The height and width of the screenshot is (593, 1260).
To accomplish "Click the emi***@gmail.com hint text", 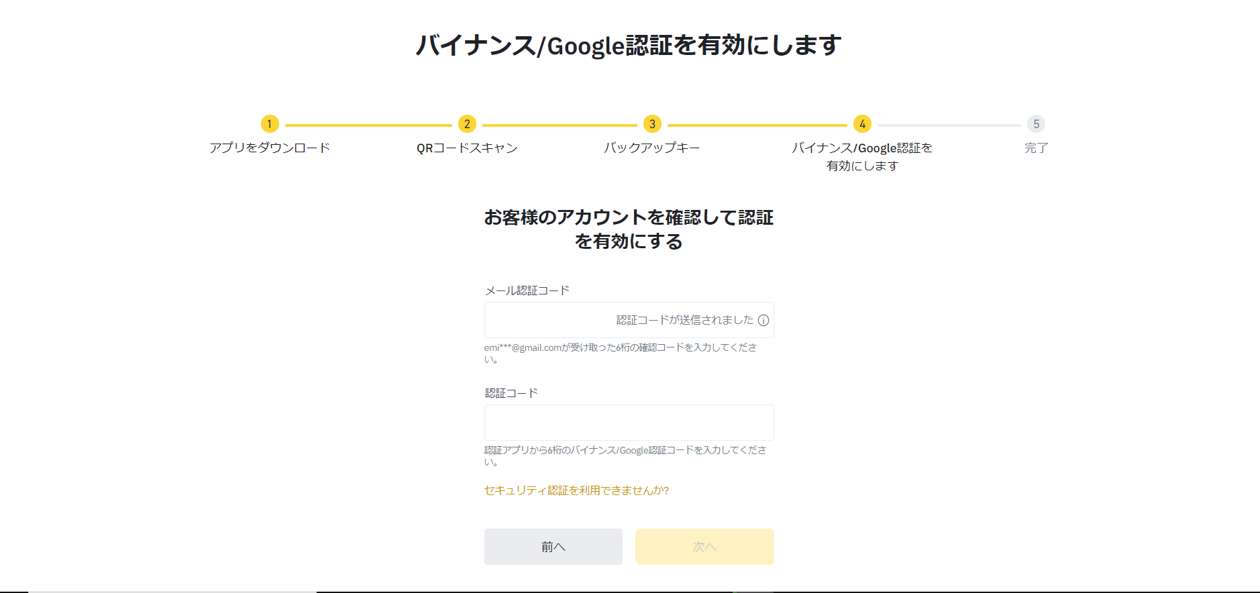I will pos(621,353).
